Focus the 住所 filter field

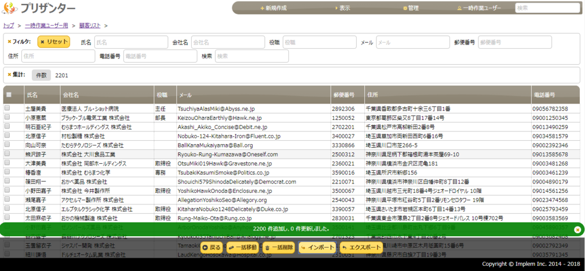coord(58,56)
